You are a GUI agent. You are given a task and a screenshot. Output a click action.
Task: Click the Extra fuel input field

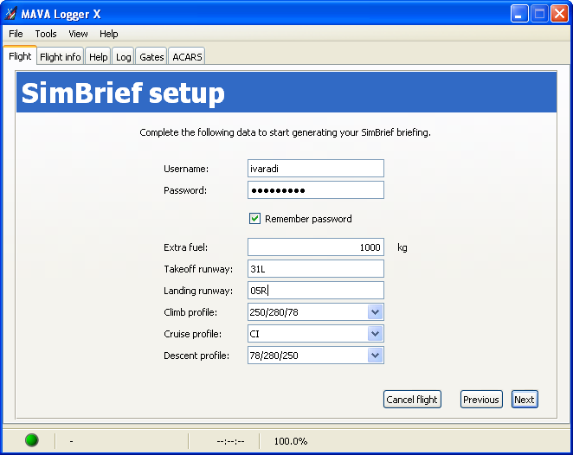[x=316, y=247]
